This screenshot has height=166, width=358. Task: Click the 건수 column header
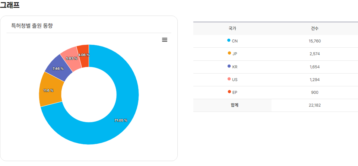click(x=315, y=29)
